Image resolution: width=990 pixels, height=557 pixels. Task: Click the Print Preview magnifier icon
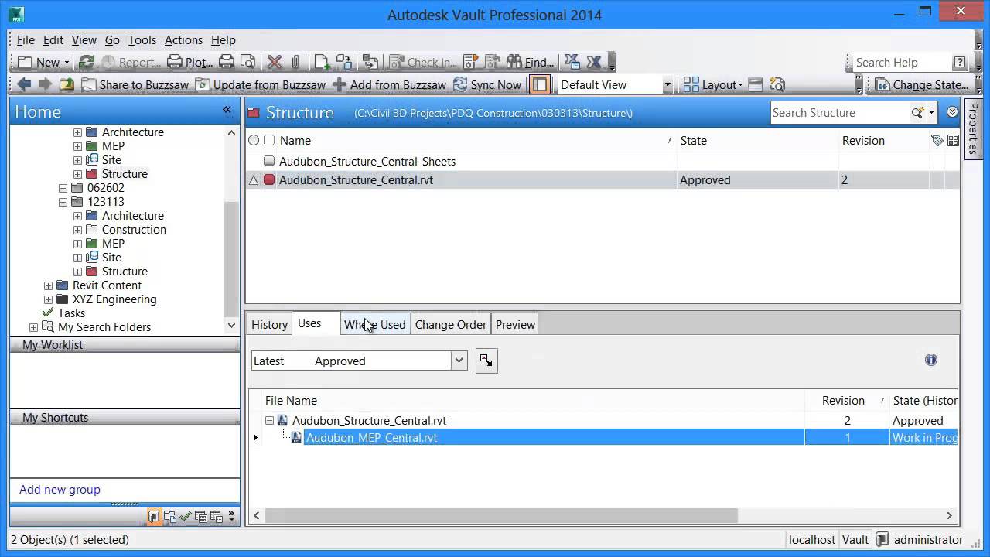click(247, 62)
